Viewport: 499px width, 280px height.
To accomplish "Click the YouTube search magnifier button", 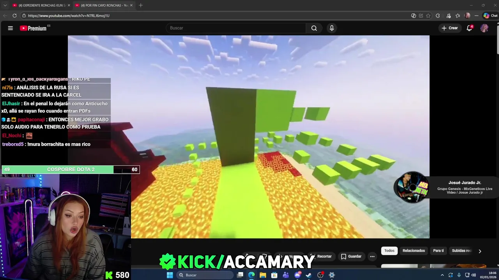I will [x=314, y=28].
